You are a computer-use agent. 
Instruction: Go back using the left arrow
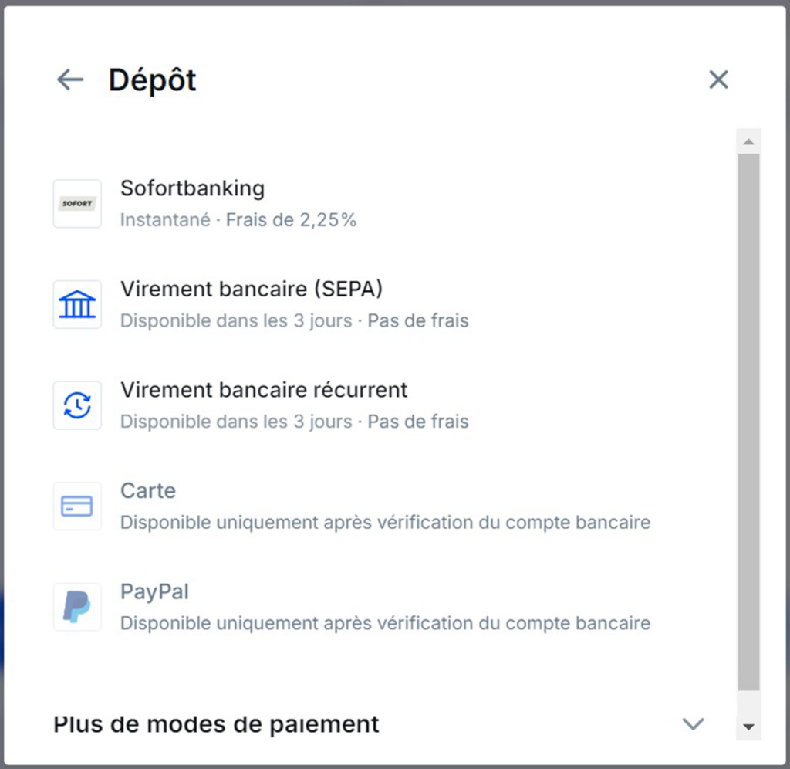[70, 80]
